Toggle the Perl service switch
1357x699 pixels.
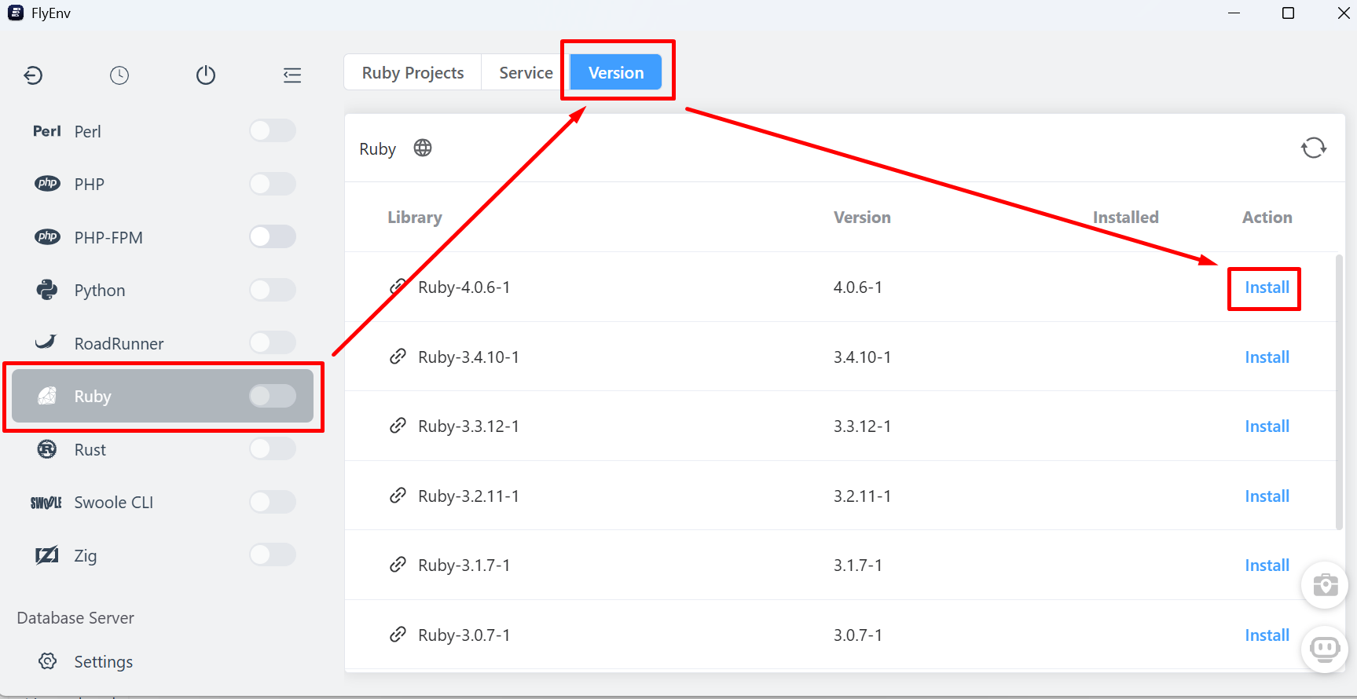273,130
